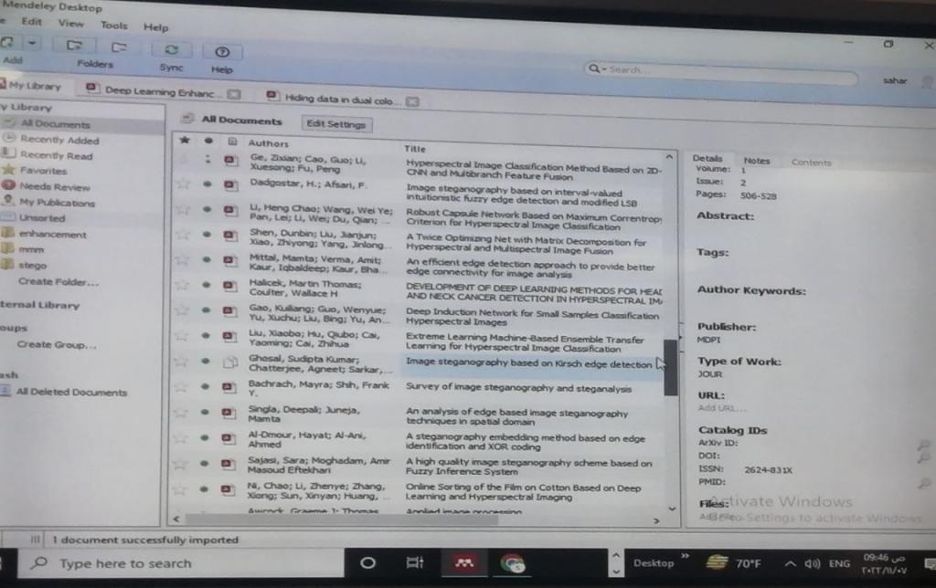
Task: Open the Add button dropdown arrow
Action: click(x=33, y=42)
